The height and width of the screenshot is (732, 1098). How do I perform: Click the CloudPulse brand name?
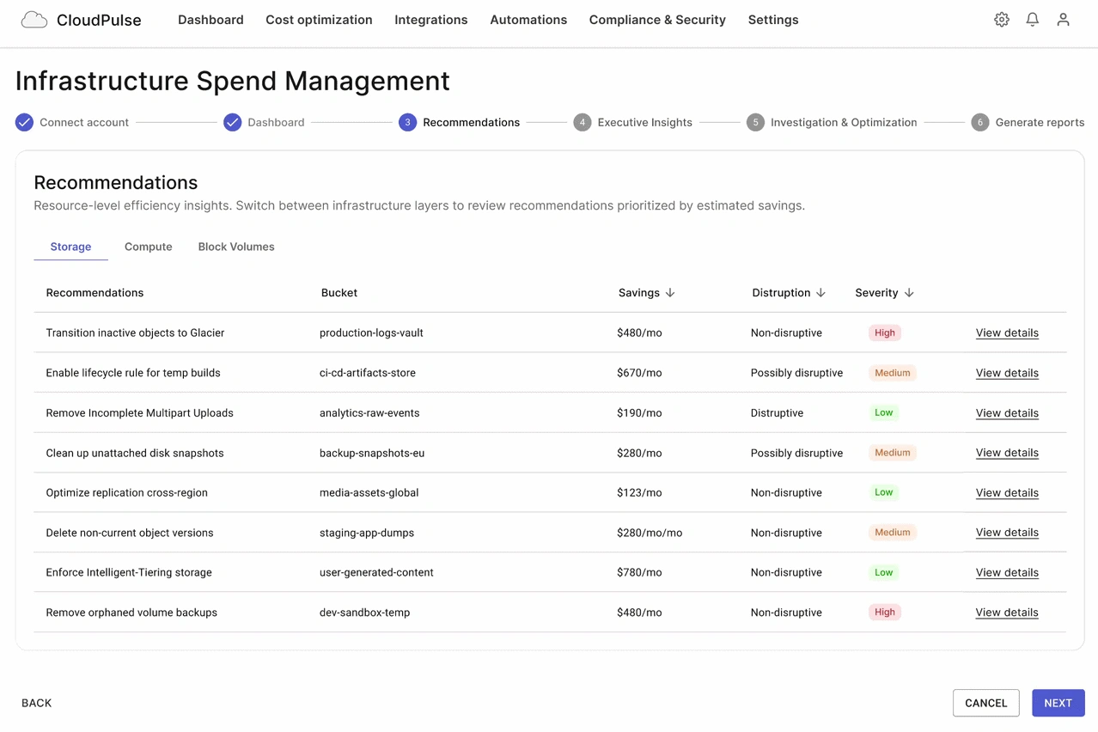click(x=99, y=20)
